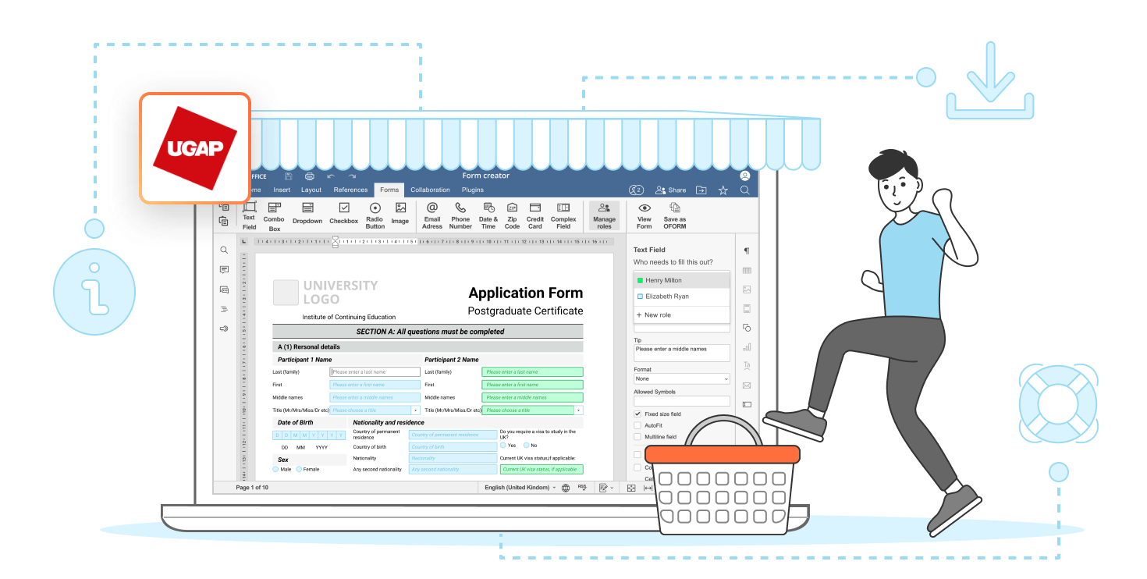Click View Form in the ribbon
Screen dimensions: 1147x579
pos(645,215)
